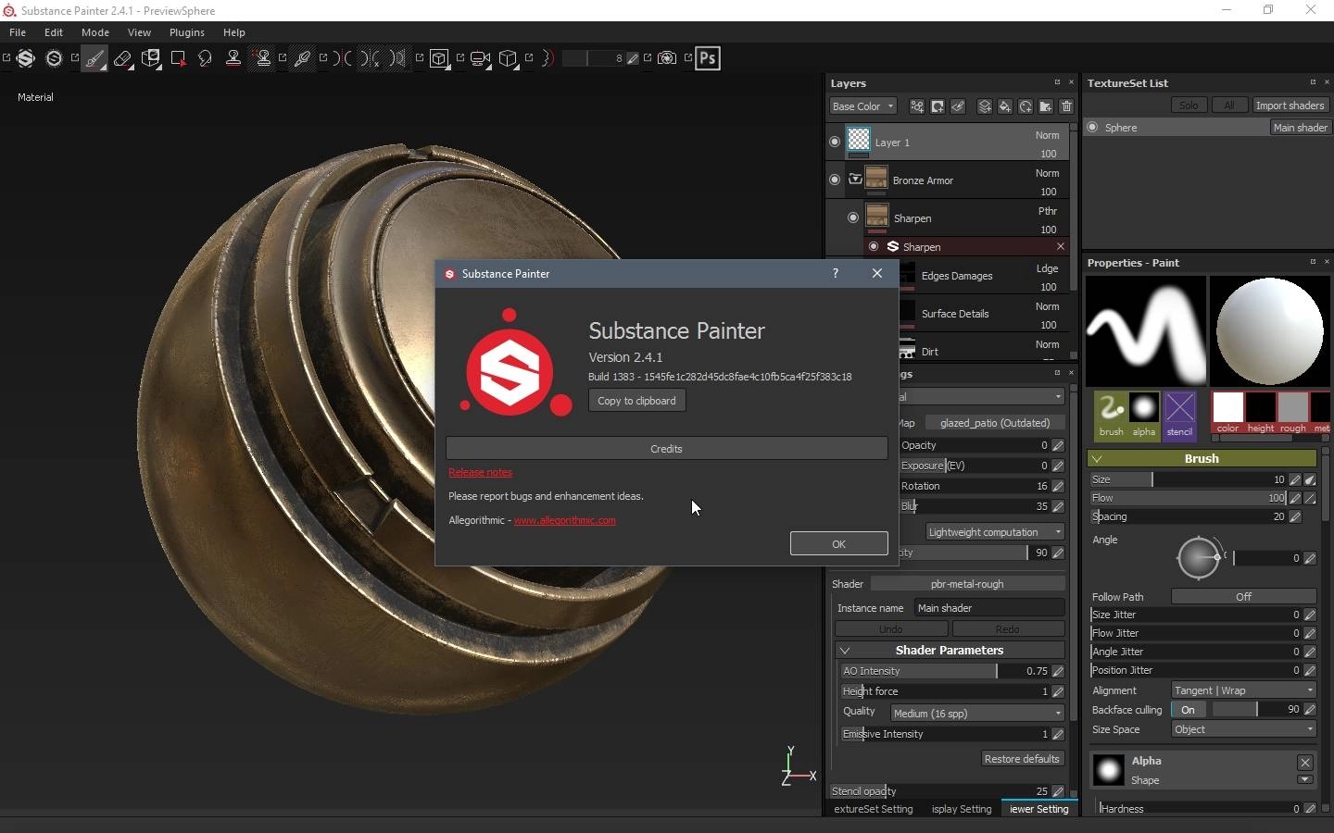Select the brush channel thumbnail

[x=1111, y=414]
